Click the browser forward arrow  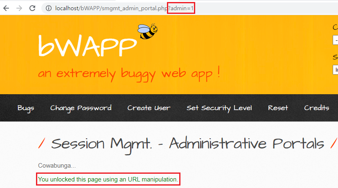[19, 8]
